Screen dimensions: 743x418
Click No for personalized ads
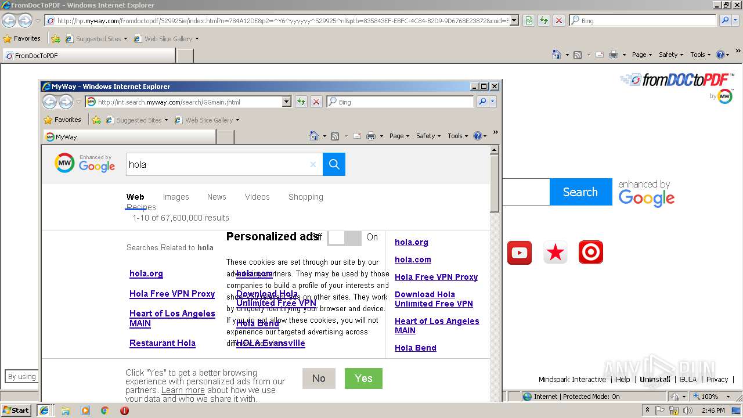319,379
